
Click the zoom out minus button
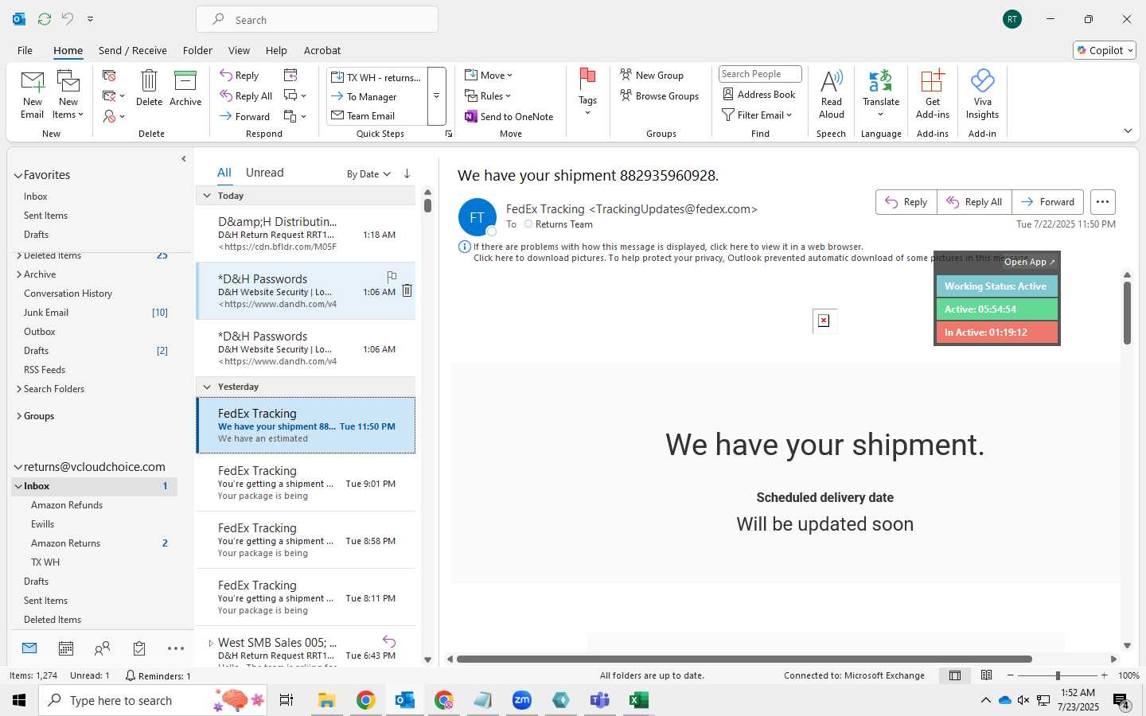1011,675
